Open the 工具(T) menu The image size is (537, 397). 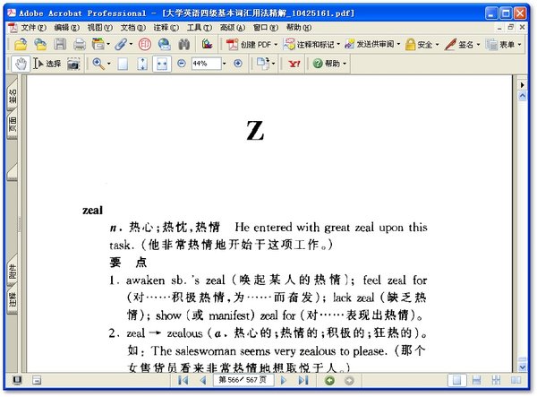pos(200,28)
